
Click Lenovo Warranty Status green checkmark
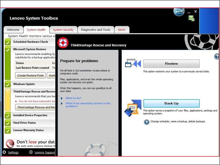click(x=8, y=130)
